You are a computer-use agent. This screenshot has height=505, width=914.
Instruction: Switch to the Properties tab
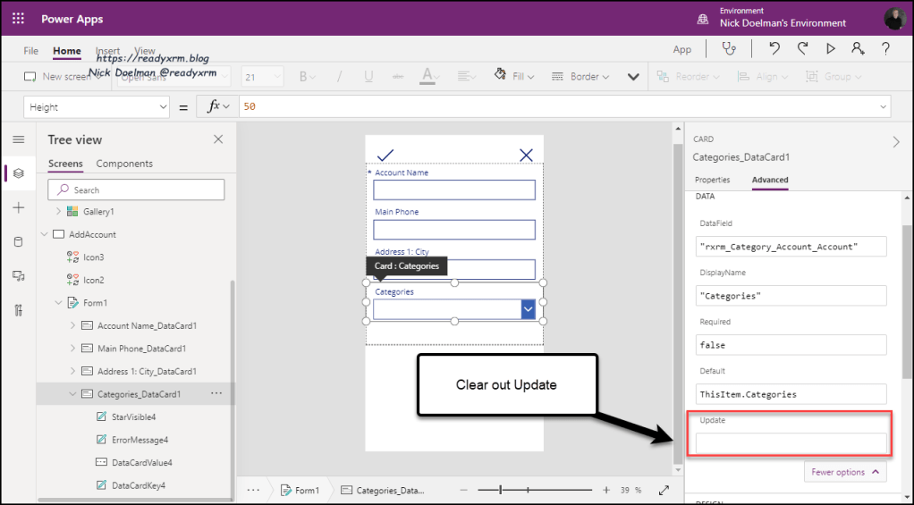coord(712,180)
